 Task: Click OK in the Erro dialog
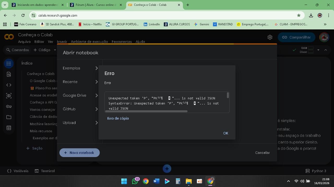pyautogui.click(x=226, y=133)
